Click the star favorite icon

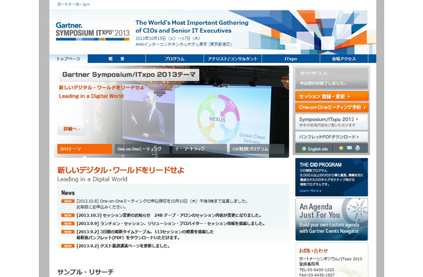click(x=341, y=148)
